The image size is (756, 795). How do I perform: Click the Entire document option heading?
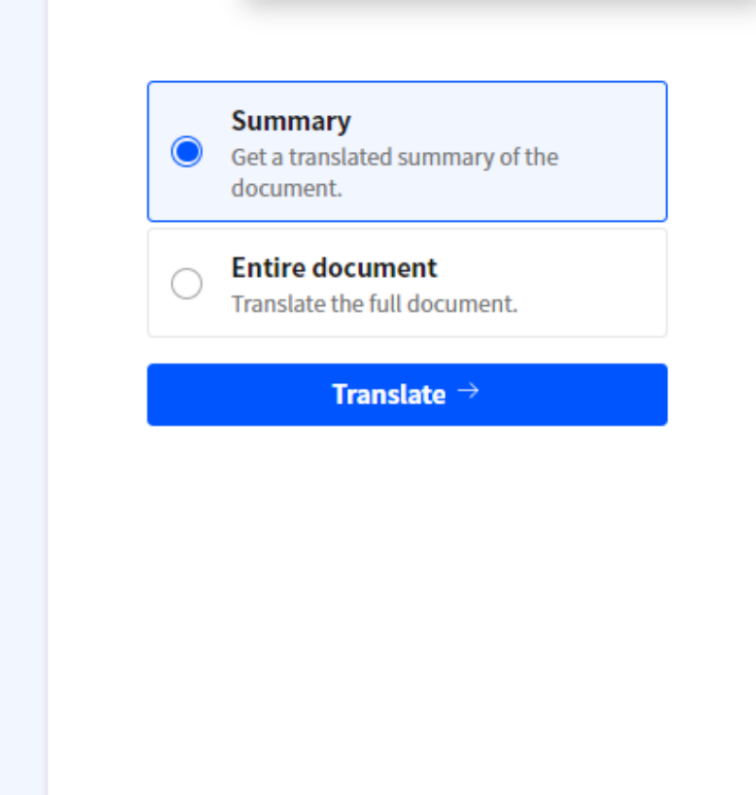[334, 267]
